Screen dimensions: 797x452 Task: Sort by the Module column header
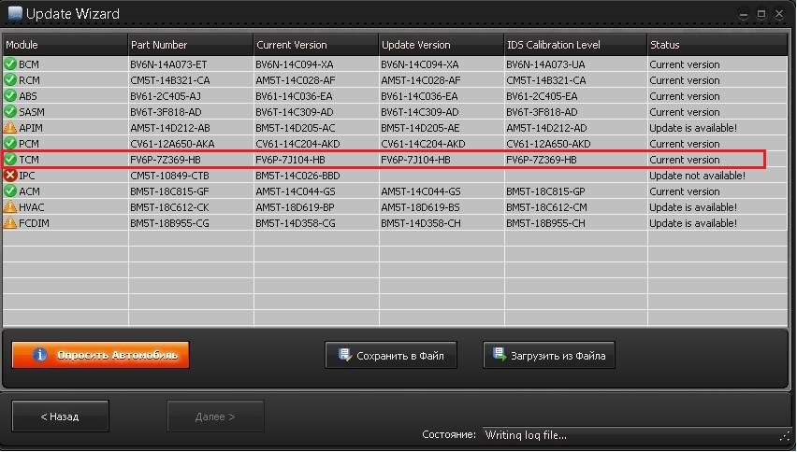coord(65,45)
